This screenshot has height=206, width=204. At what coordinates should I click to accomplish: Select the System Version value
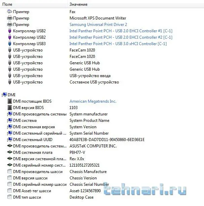(x=83, y=127)
